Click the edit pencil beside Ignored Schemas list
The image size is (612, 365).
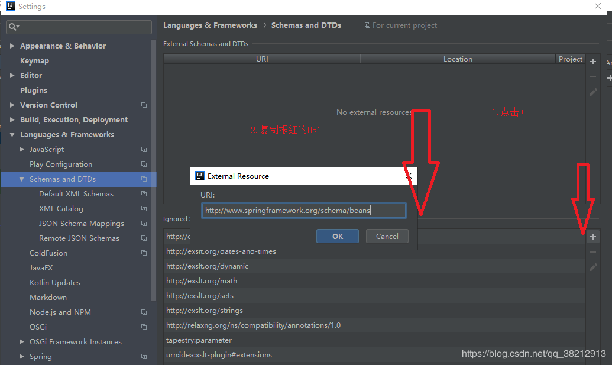[x=593, y=267]
